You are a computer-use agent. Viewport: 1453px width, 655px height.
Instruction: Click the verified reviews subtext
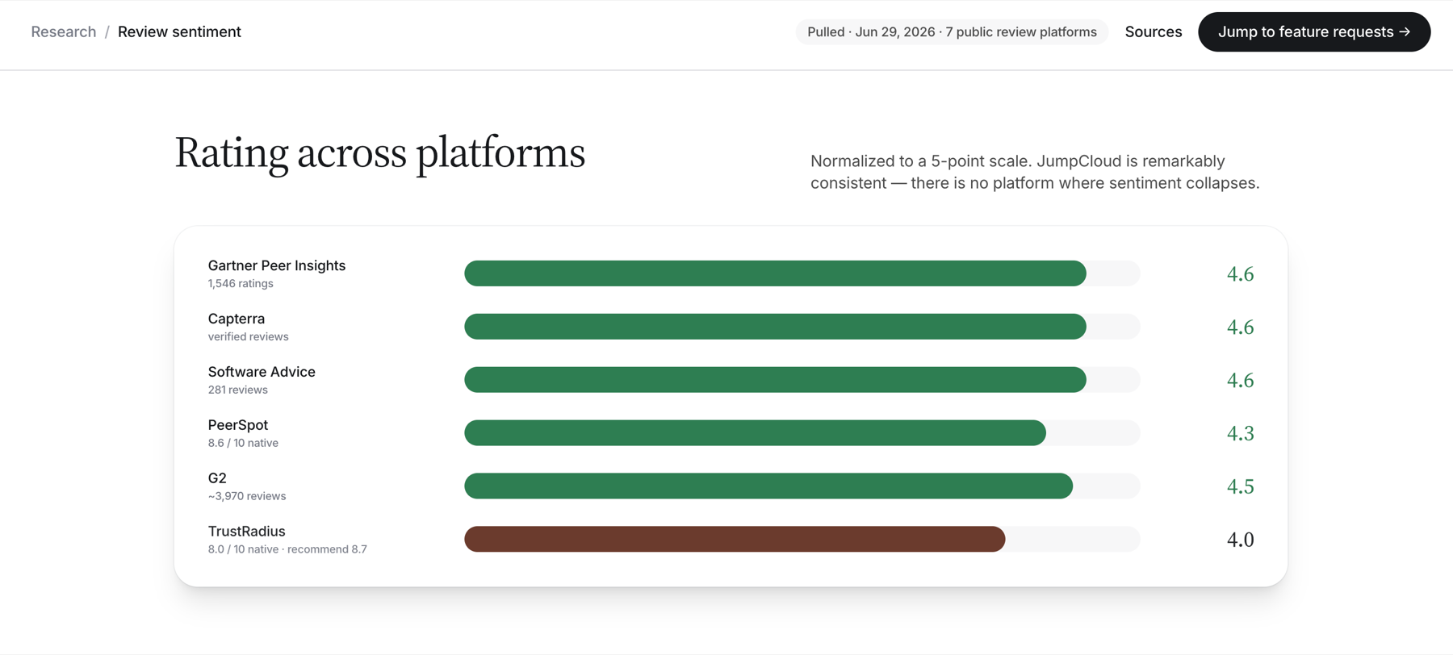[x=248, y=336]
